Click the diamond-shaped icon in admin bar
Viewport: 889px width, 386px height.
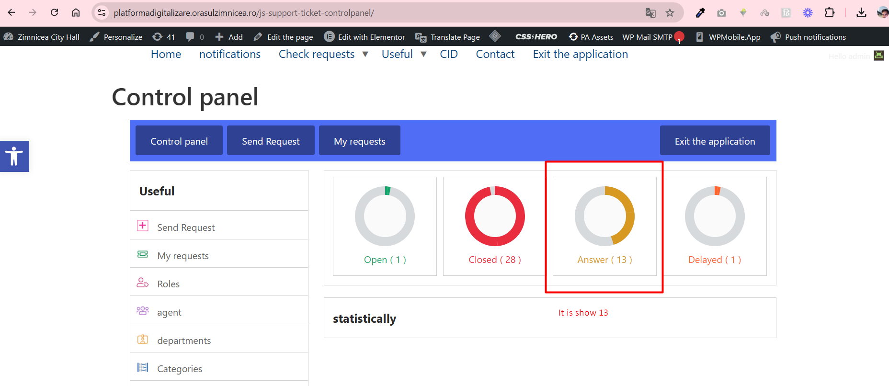495,36
